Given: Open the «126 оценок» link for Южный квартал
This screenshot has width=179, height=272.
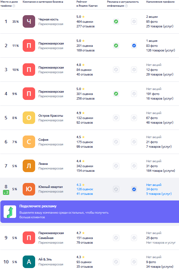Looking at the screenshot, I should pyautogui.click(x=85, y=189).
